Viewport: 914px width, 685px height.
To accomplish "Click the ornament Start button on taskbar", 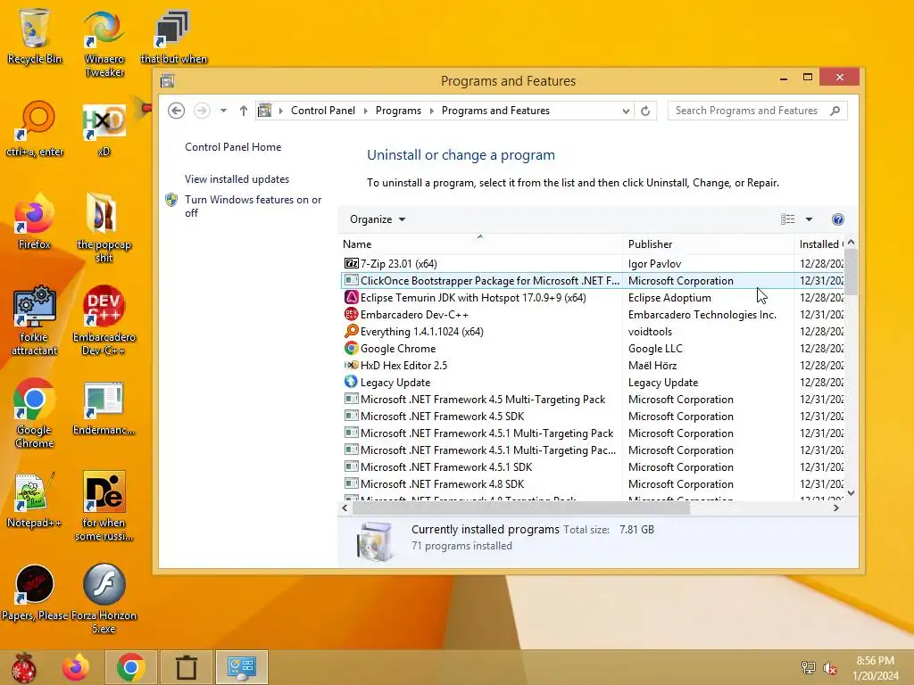I will (24, 667).
